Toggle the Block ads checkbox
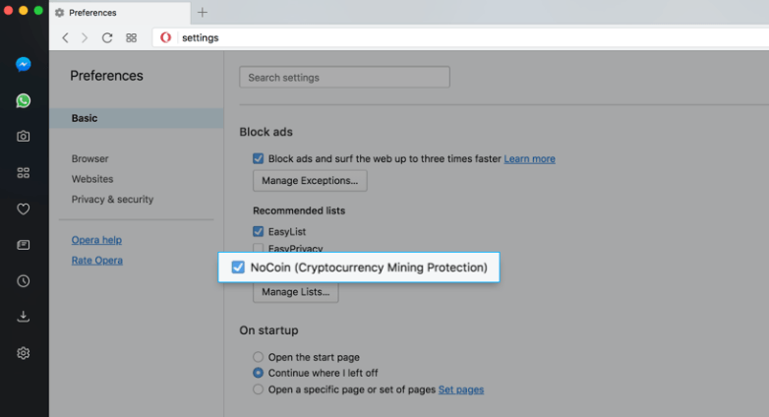769x417 pixels. (x=259, y=158)
